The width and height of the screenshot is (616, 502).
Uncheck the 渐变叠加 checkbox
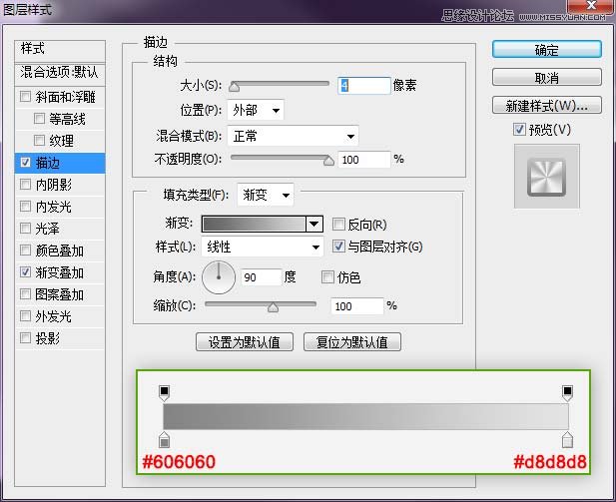point(25,271)
